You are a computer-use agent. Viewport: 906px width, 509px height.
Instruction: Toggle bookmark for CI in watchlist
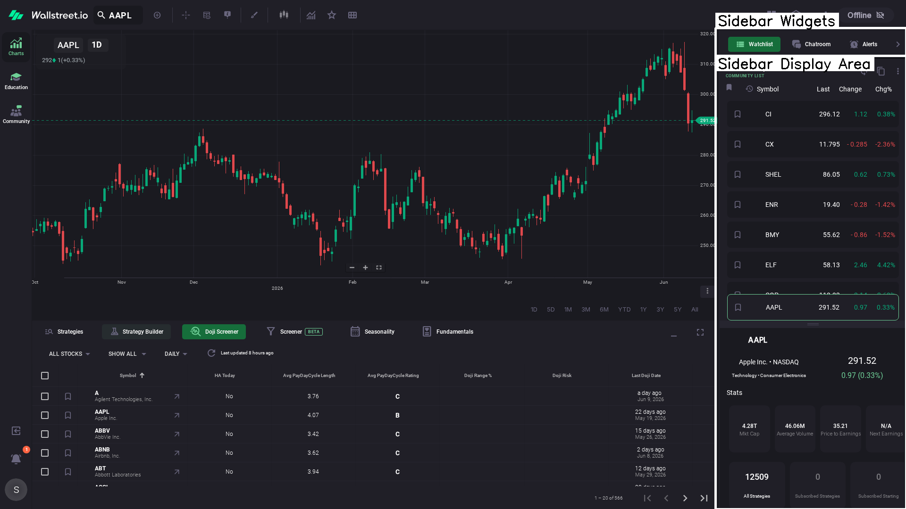(x=738, y=114)
